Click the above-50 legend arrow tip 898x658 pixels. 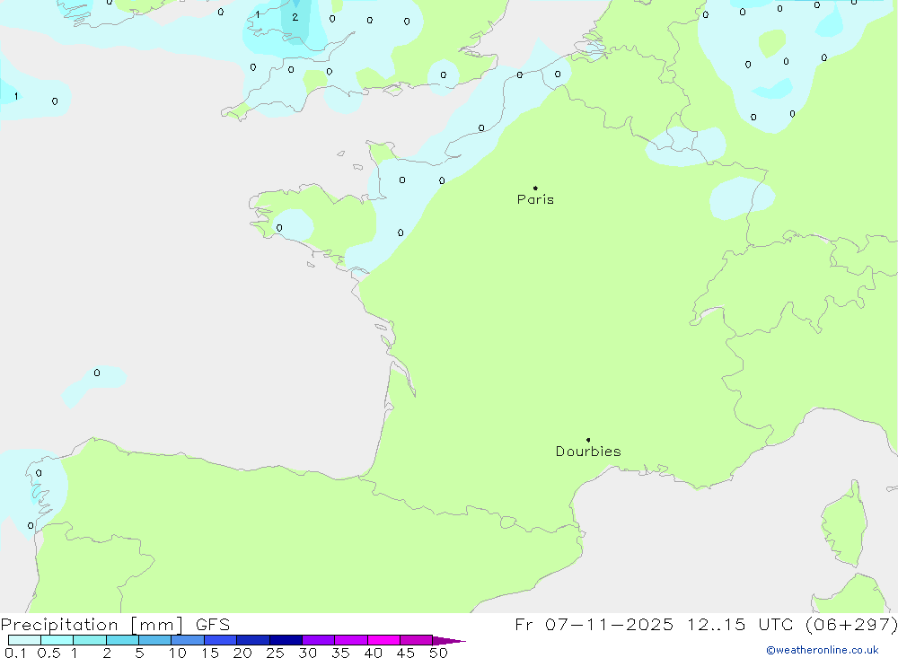click(x=448, y=640)
